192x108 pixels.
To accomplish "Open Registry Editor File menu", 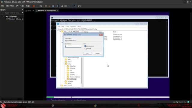I will pyautogui.click(x=59, y=26).
